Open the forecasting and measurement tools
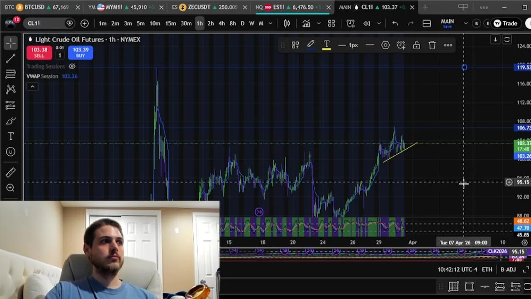Screen dimensions: 531x299 (11, 105)
